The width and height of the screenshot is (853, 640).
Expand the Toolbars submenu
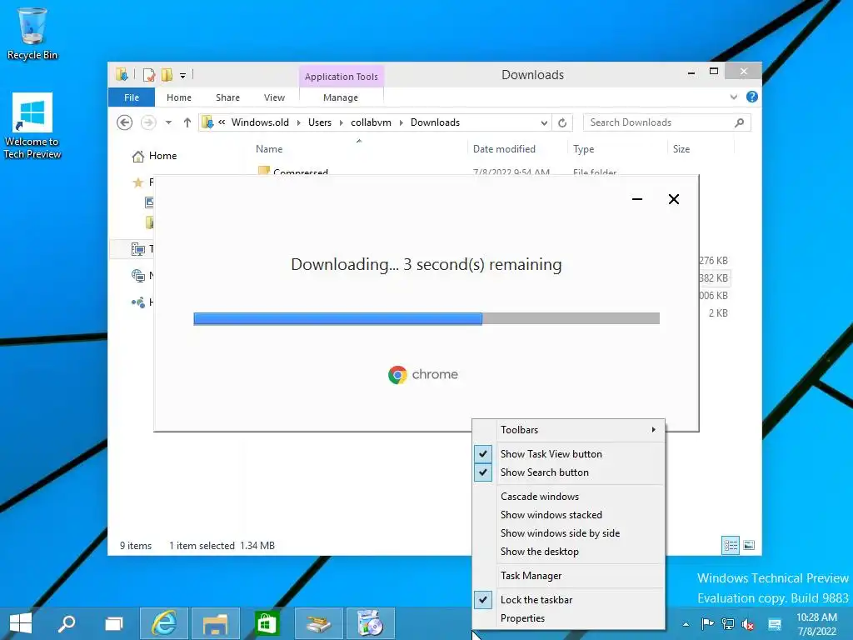[x=568, y=430]
